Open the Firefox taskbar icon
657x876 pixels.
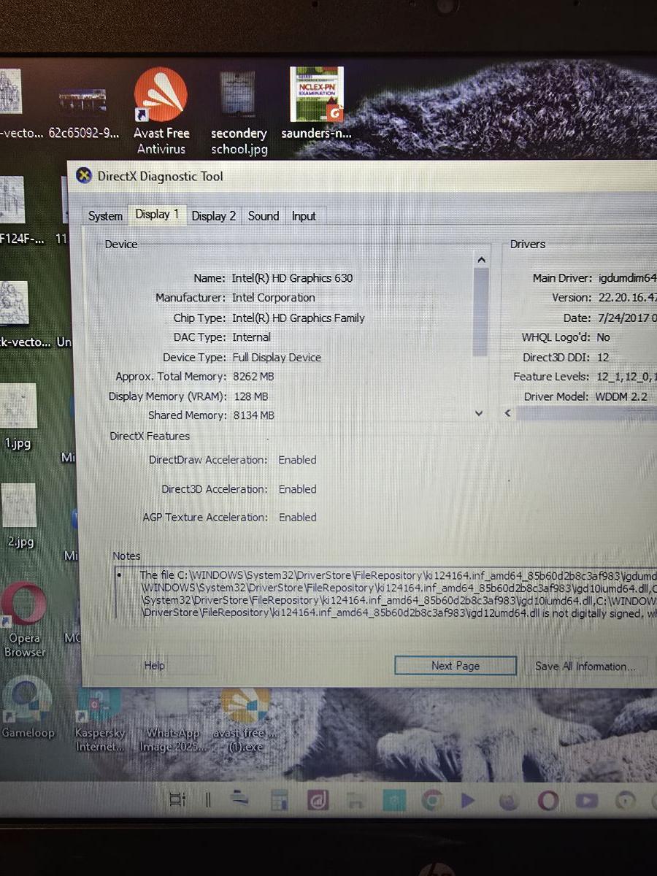point(510,800)
